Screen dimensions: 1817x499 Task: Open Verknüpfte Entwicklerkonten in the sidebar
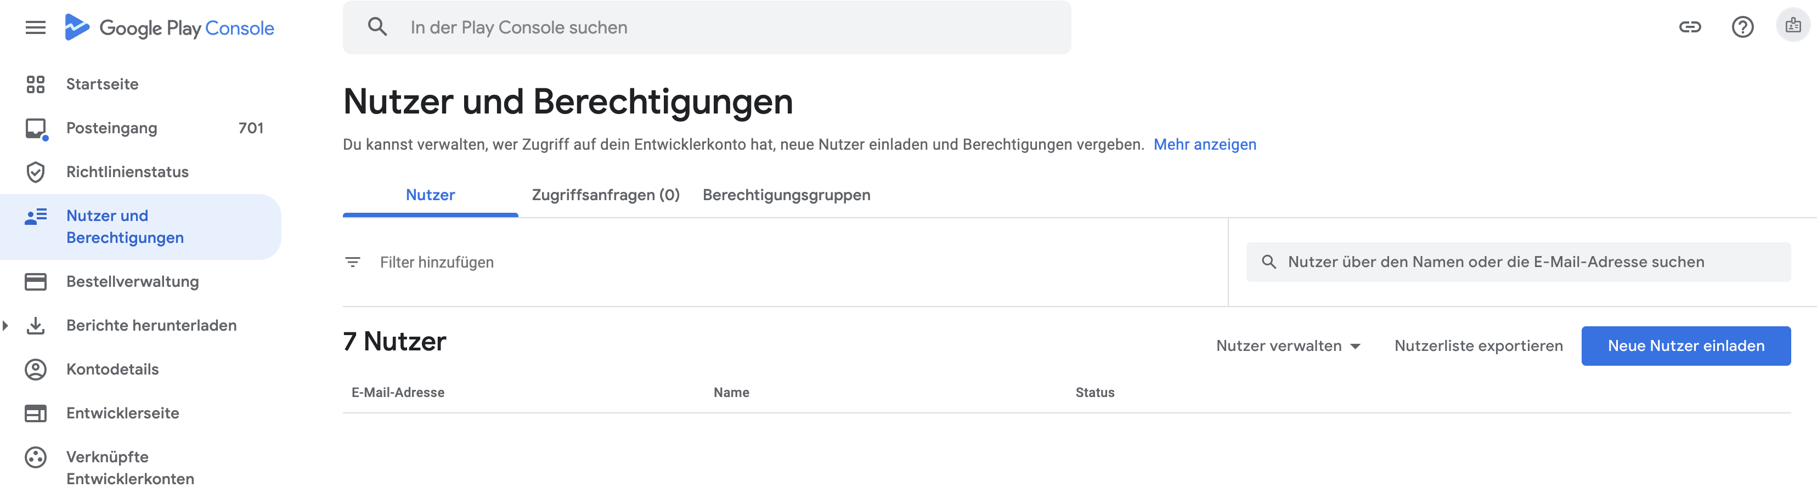pyautogui.click(x=141, y=468)
